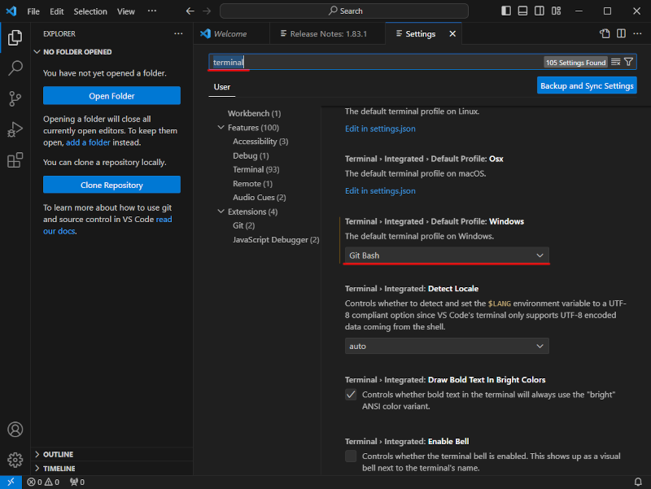The image size is (651, 489).
Task: Show more menu items ellipsis
Action: click(152, 11)
